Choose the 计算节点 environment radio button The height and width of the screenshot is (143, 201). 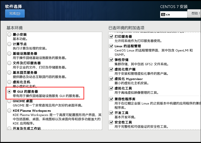pos(9,44)
